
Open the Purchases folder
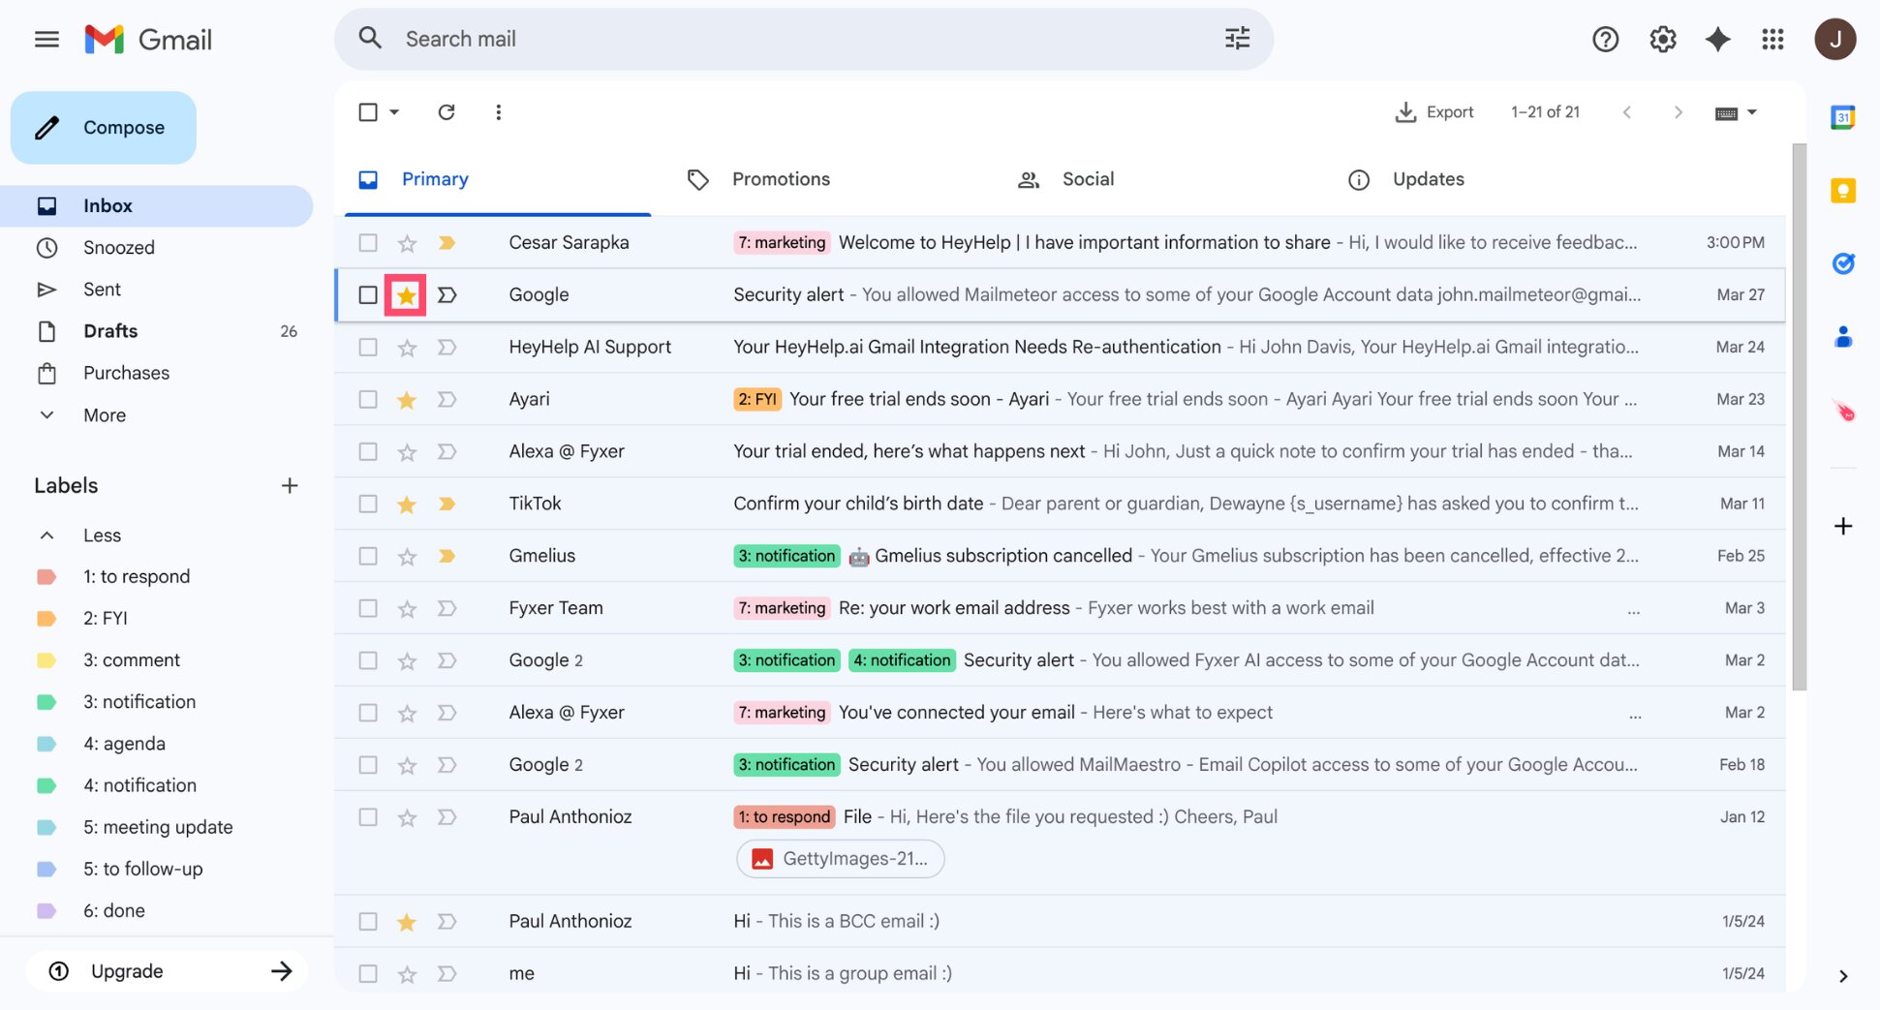point(156,373)
